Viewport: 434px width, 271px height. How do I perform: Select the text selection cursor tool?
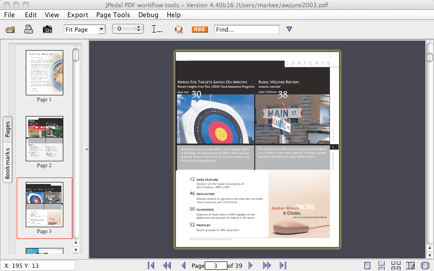tap(156, 29)
